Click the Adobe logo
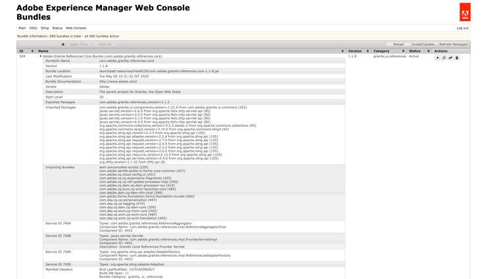The height and width of the screenshot is (279, 493). (465, 12)
